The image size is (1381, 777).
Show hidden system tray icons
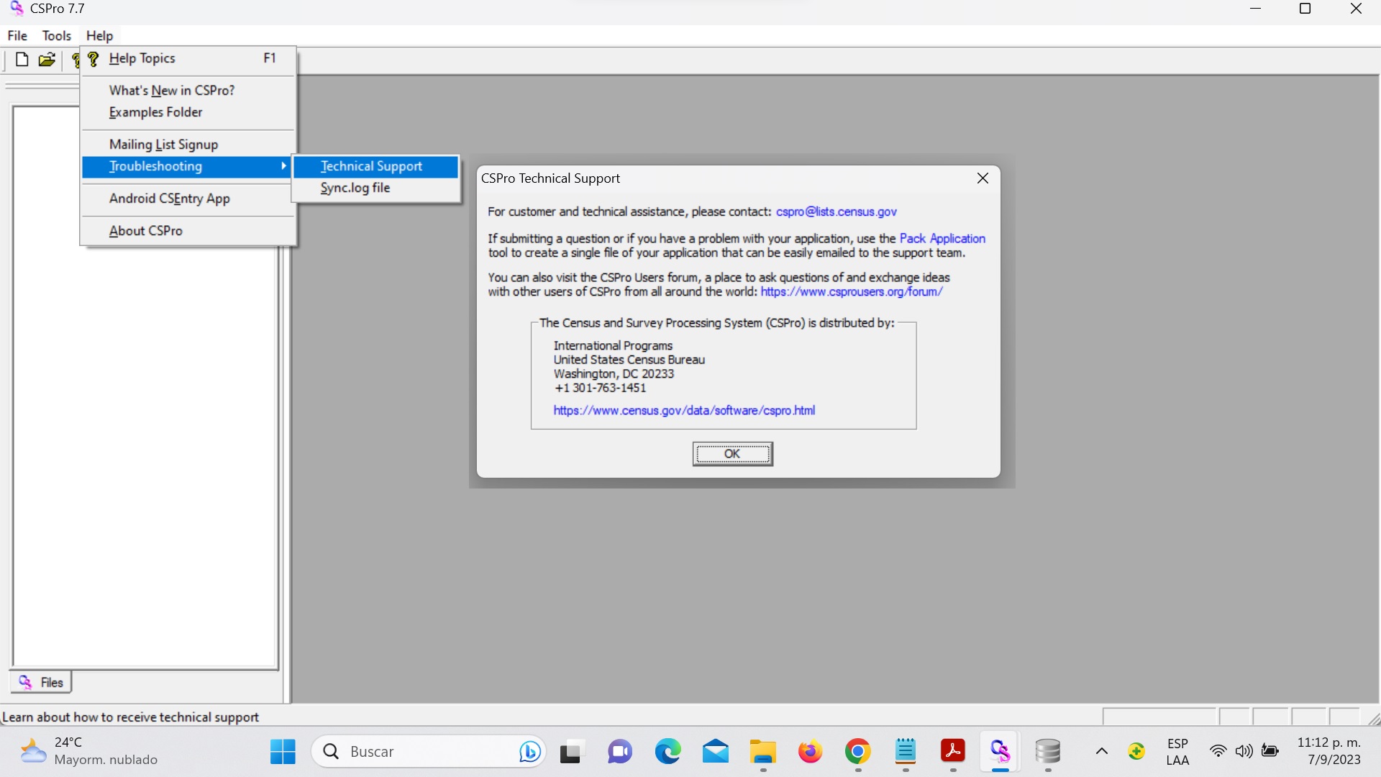coord(1101,752)
